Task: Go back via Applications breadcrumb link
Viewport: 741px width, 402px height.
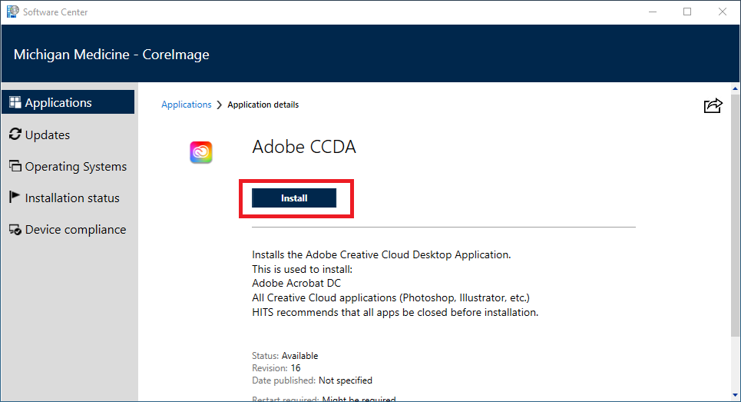Action: point(186,105)
